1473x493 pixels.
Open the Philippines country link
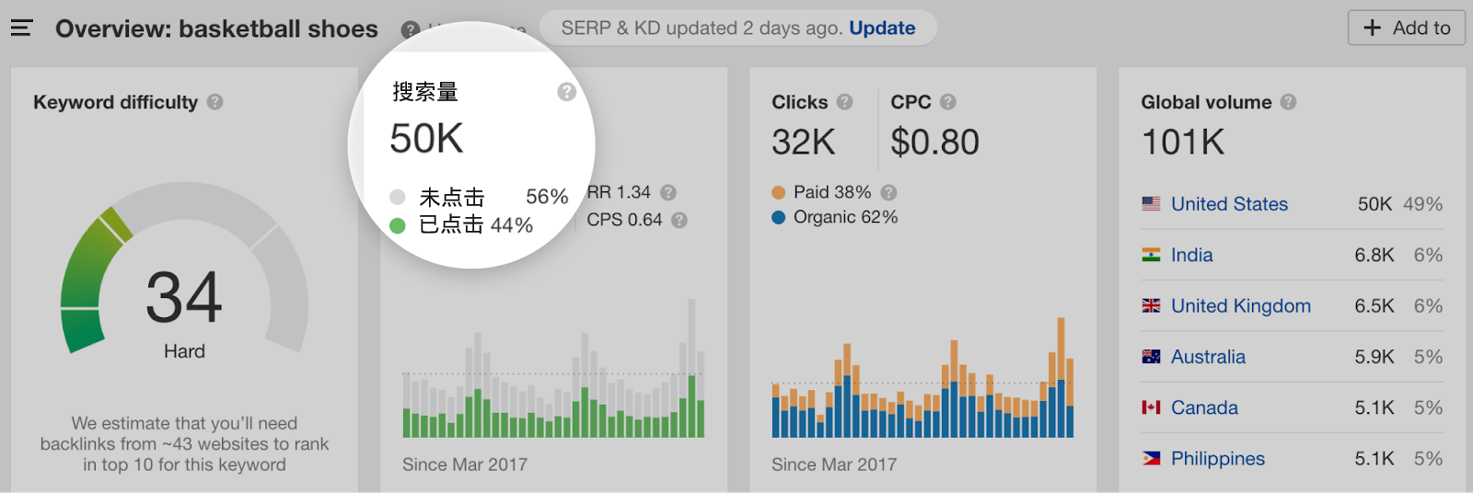point(1217,458)
